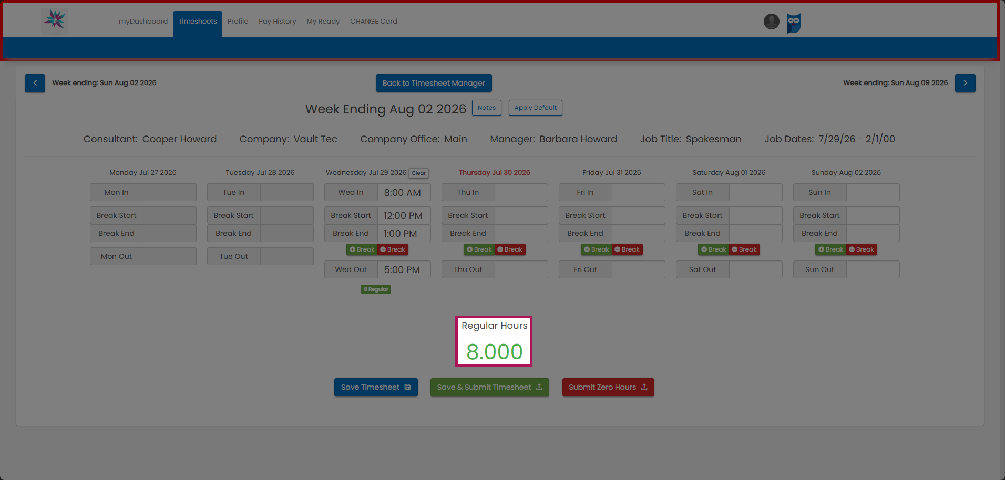Screen dimensions: 1005x480
Task: Click the Thu In time field
Action: coord(521,192)
